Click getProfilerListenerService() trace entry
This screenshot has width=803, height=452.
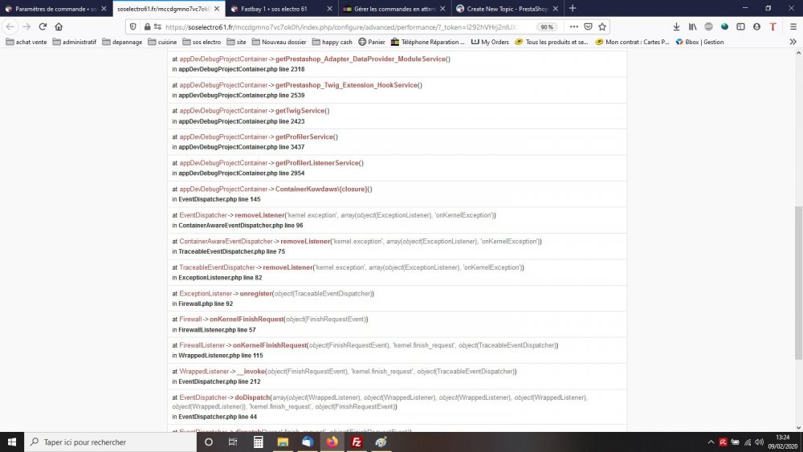tap(319, 163)
